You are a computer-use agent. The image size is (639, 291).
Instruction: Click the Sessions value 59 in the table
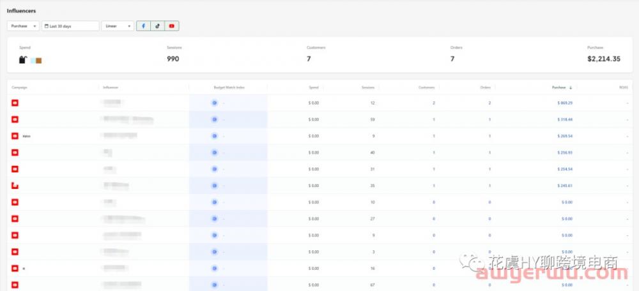(373, 120)
